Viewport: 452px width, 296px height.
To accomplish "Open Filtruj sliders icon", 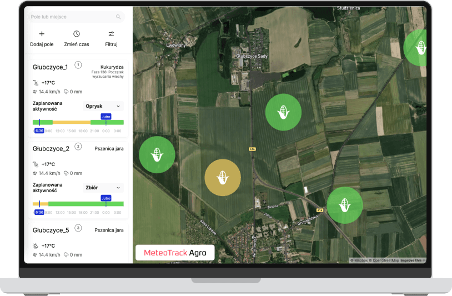I will pyautogui.click(x=111, y=34).
